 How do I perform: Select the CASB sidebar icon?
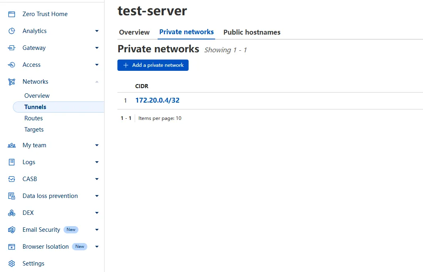(11, 179)
